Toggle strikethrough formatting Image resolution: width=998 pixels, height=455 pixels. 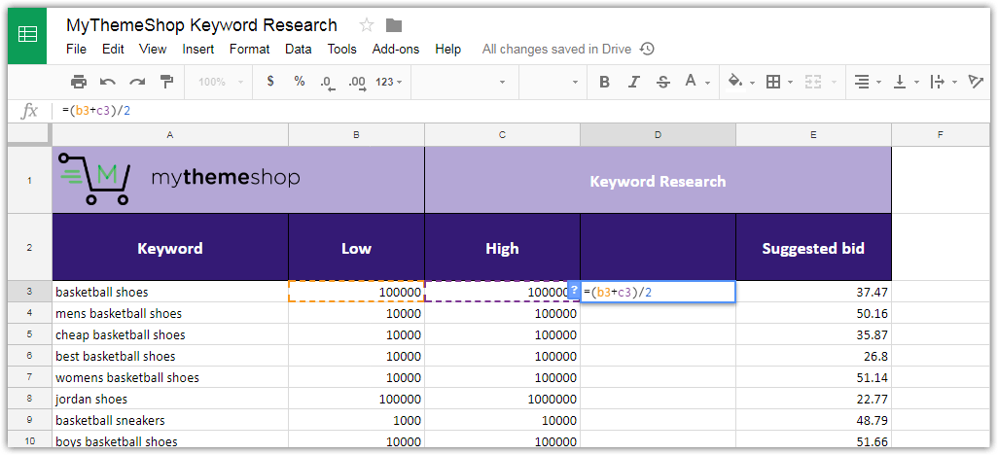click(x=663, y=82)
